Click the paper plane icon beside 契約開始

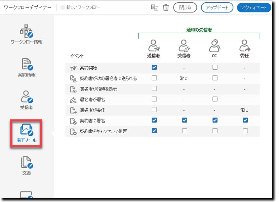coord(73,68)
